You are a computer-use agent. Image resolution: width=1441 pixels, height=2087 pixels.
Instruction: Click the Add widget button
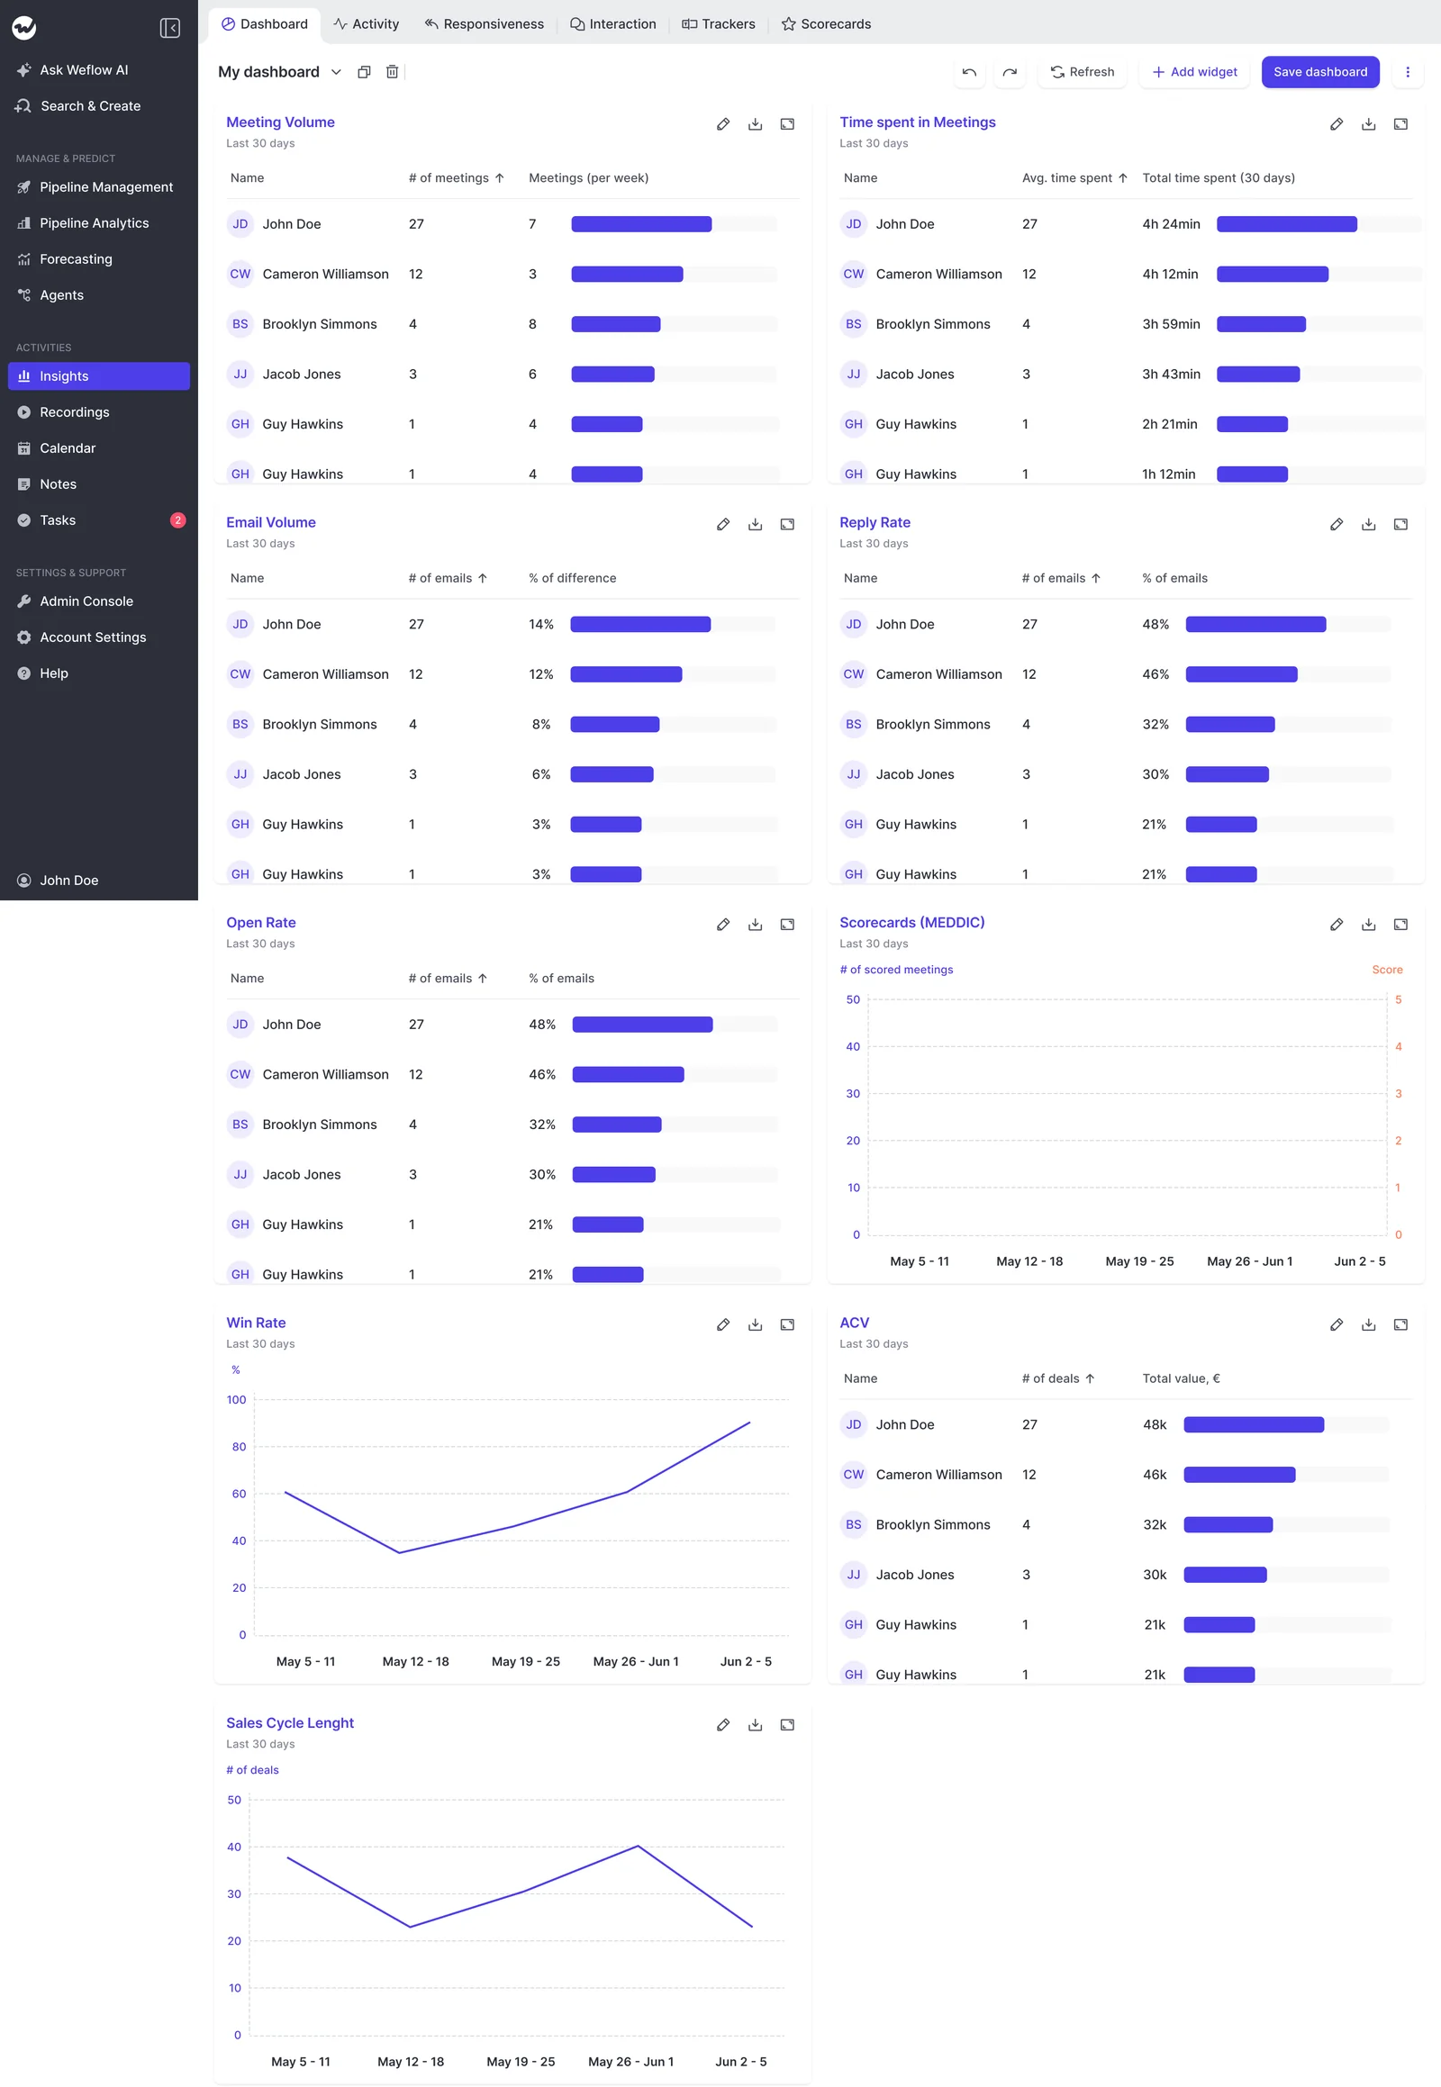[x=1193, y=72]
